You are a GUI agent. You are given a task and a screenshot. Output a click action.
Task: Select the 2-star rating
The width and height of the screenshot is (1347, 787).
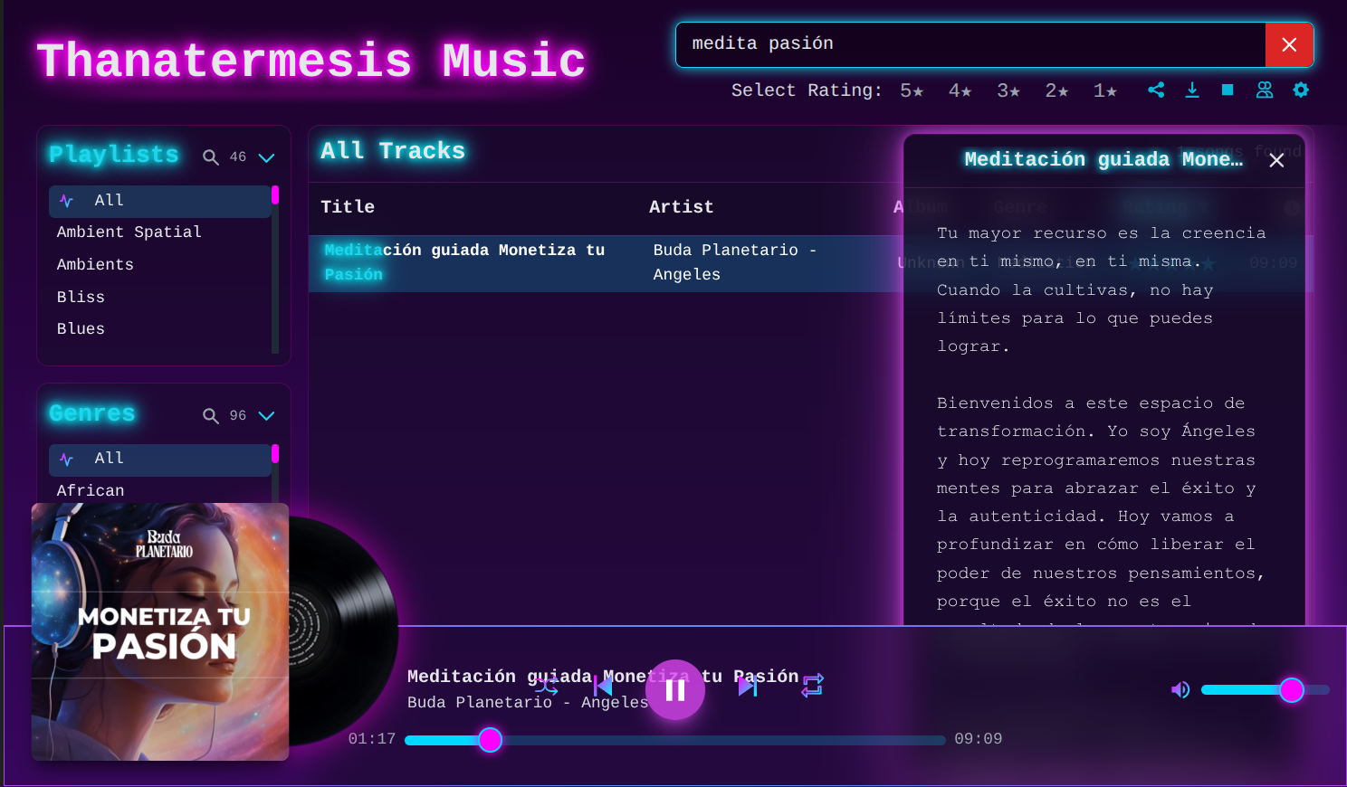tap(1056, 90)
